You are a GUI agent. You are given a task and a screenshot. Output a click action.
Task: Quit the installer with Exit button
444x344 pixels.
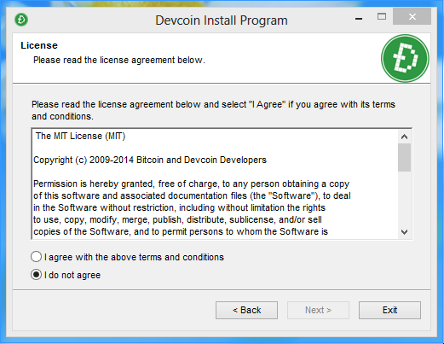(389, 310)
